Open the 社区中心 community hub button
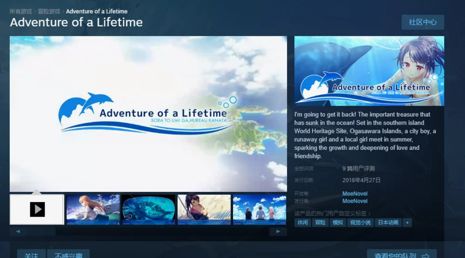The width and height of the screenshot is (465, 258). tap(423, 22)
